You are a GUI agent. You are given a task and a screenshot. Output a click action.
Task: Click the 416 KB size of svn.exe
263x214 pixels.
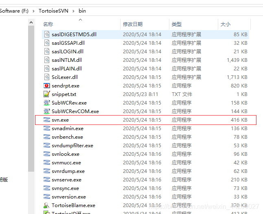239,120
